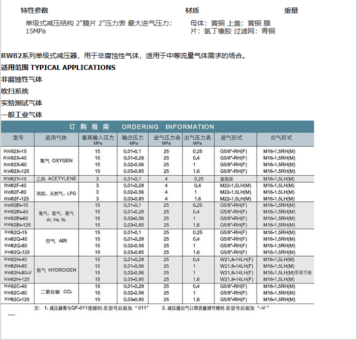Click the 适用范围 TYPICAL APPLICATIONS heading
The width and height of the screenshot is (357, 340).
coord(59,67)
